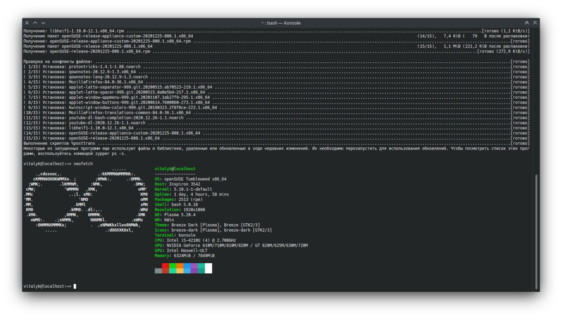Click the openSUSE ASCII art logo

pyautogui.click(x=86, y=200)
